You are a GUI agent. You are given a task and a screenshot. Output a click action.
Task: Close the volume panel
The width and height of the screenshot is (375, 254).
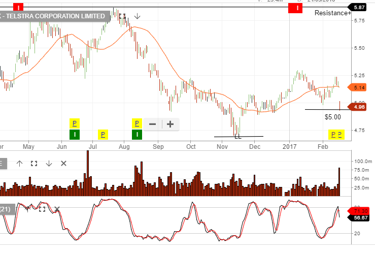63,164
